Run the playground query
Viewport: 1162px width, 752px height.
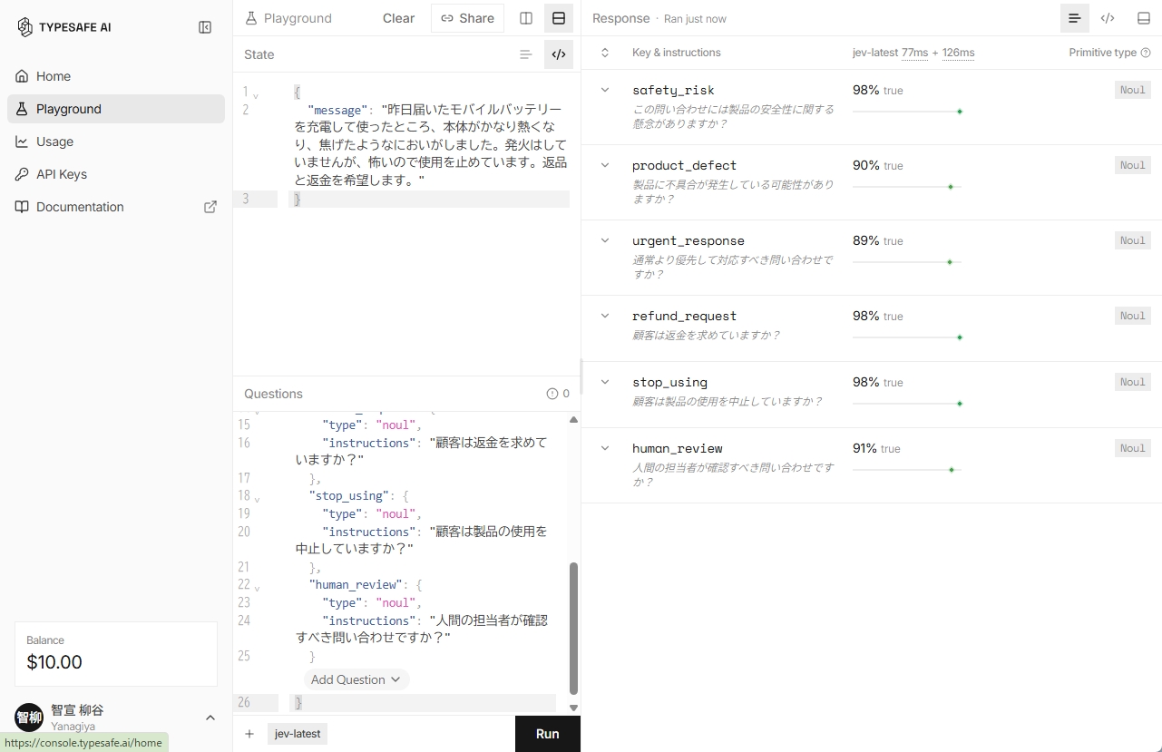[548, 734]
